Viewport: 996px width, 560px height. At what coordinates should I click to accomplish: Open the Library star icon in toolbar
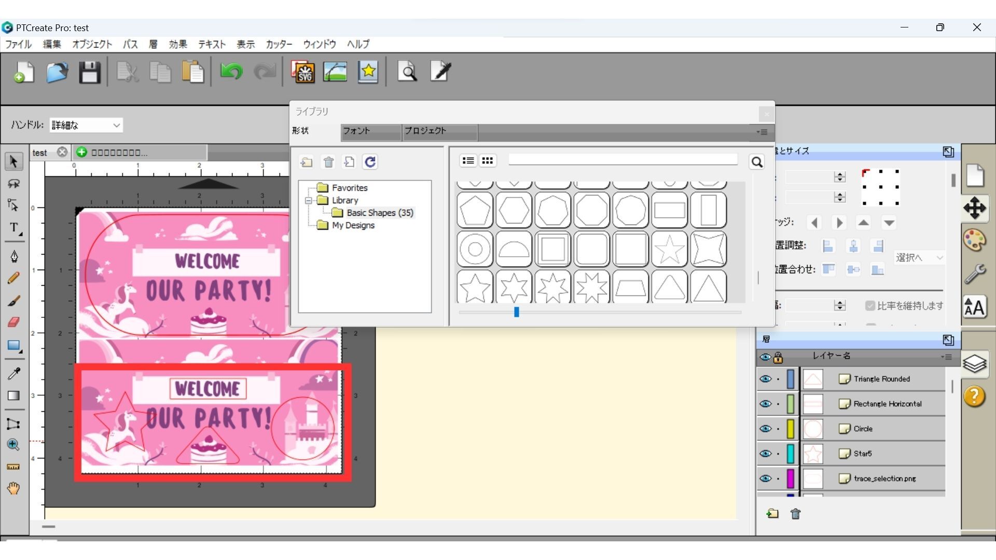click(368, 72)
